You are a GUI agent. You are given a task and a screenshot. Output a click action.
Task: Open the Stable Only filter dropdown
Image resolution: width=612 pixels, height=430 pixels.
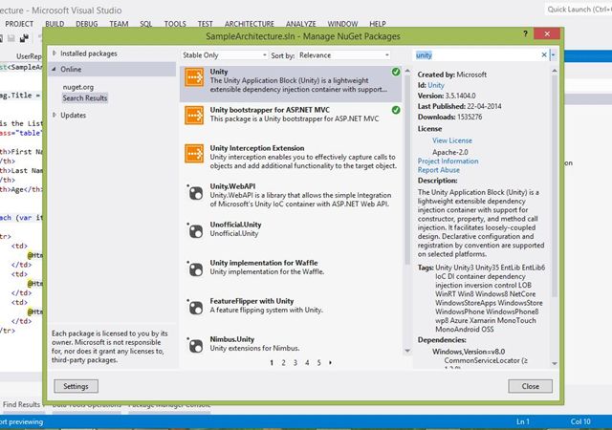(225, 55)
